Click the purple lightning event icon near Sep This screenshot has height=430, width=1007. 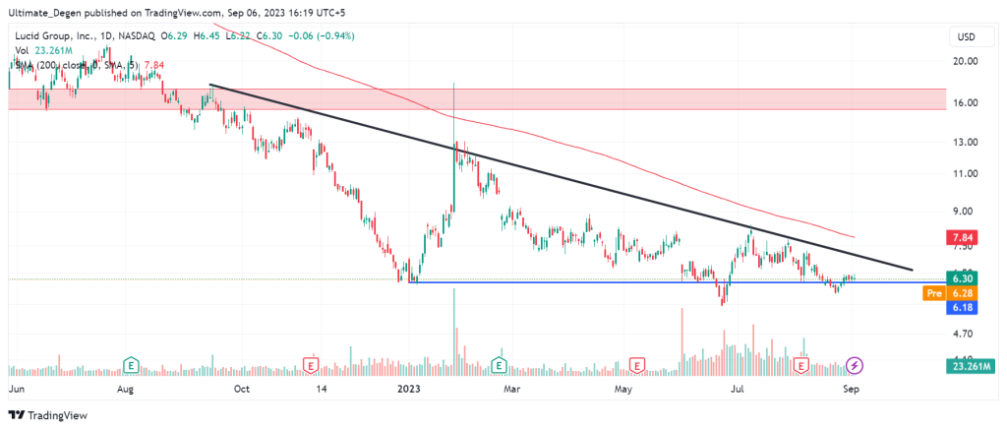click(855, 365)
